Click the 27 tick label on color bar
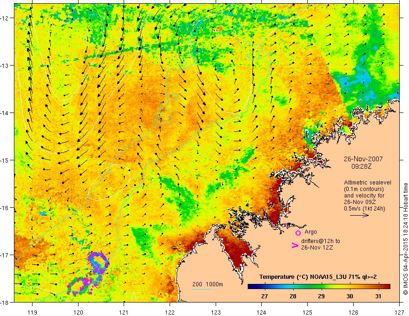 (x=264, y=296)
